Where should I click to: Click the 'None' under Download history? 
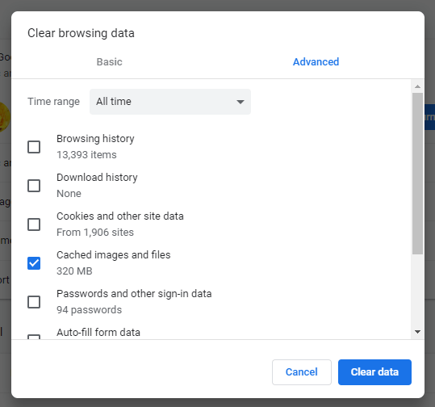pos(69,194)
